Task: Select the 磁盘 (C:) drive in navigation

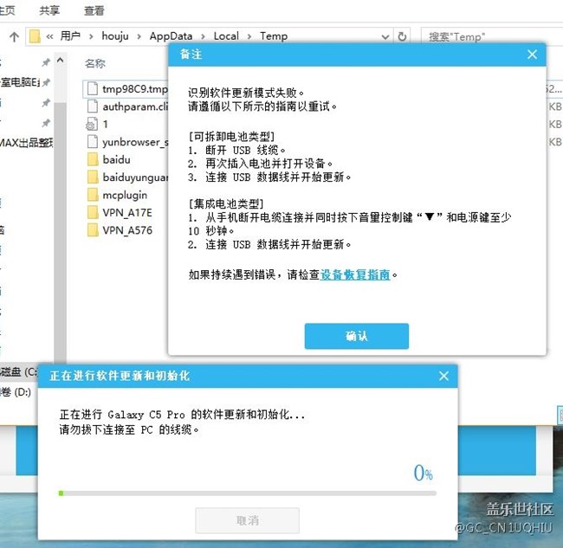Action: [19, 371]
